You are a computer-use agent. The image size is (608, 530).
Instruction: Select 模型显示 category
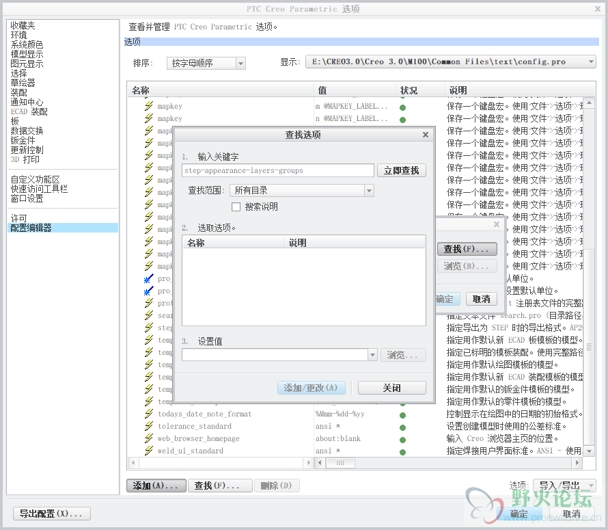coord(27,54)
